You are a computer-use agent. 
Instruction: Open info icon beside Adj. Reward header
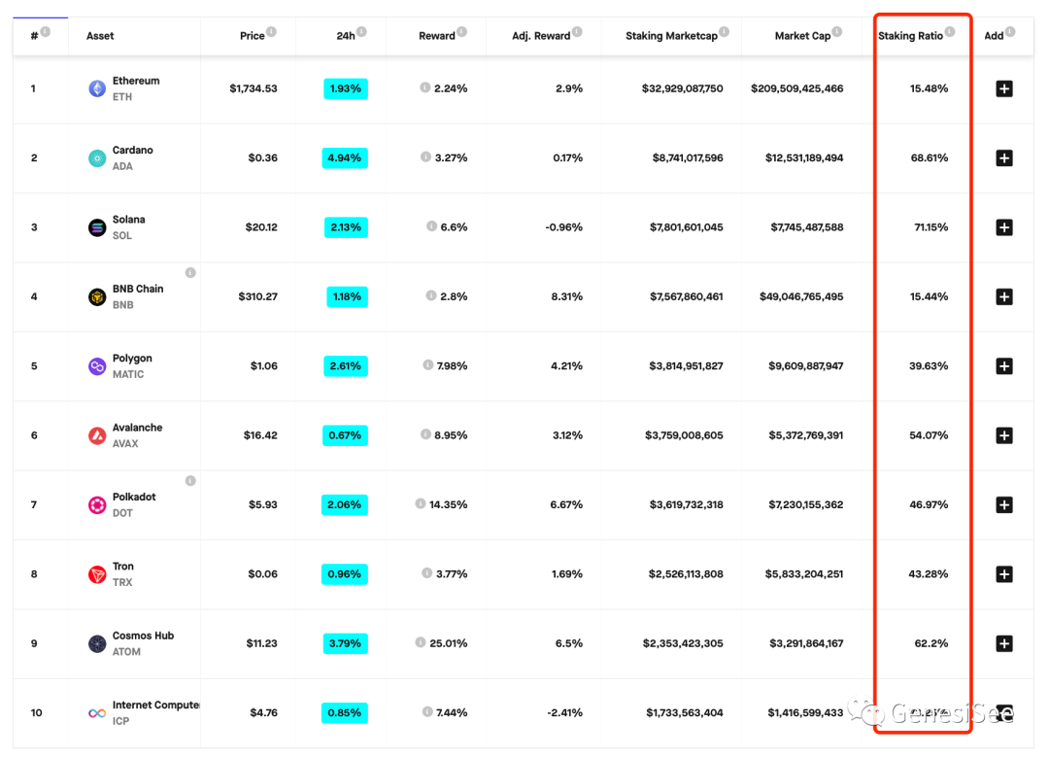point(577,31)
